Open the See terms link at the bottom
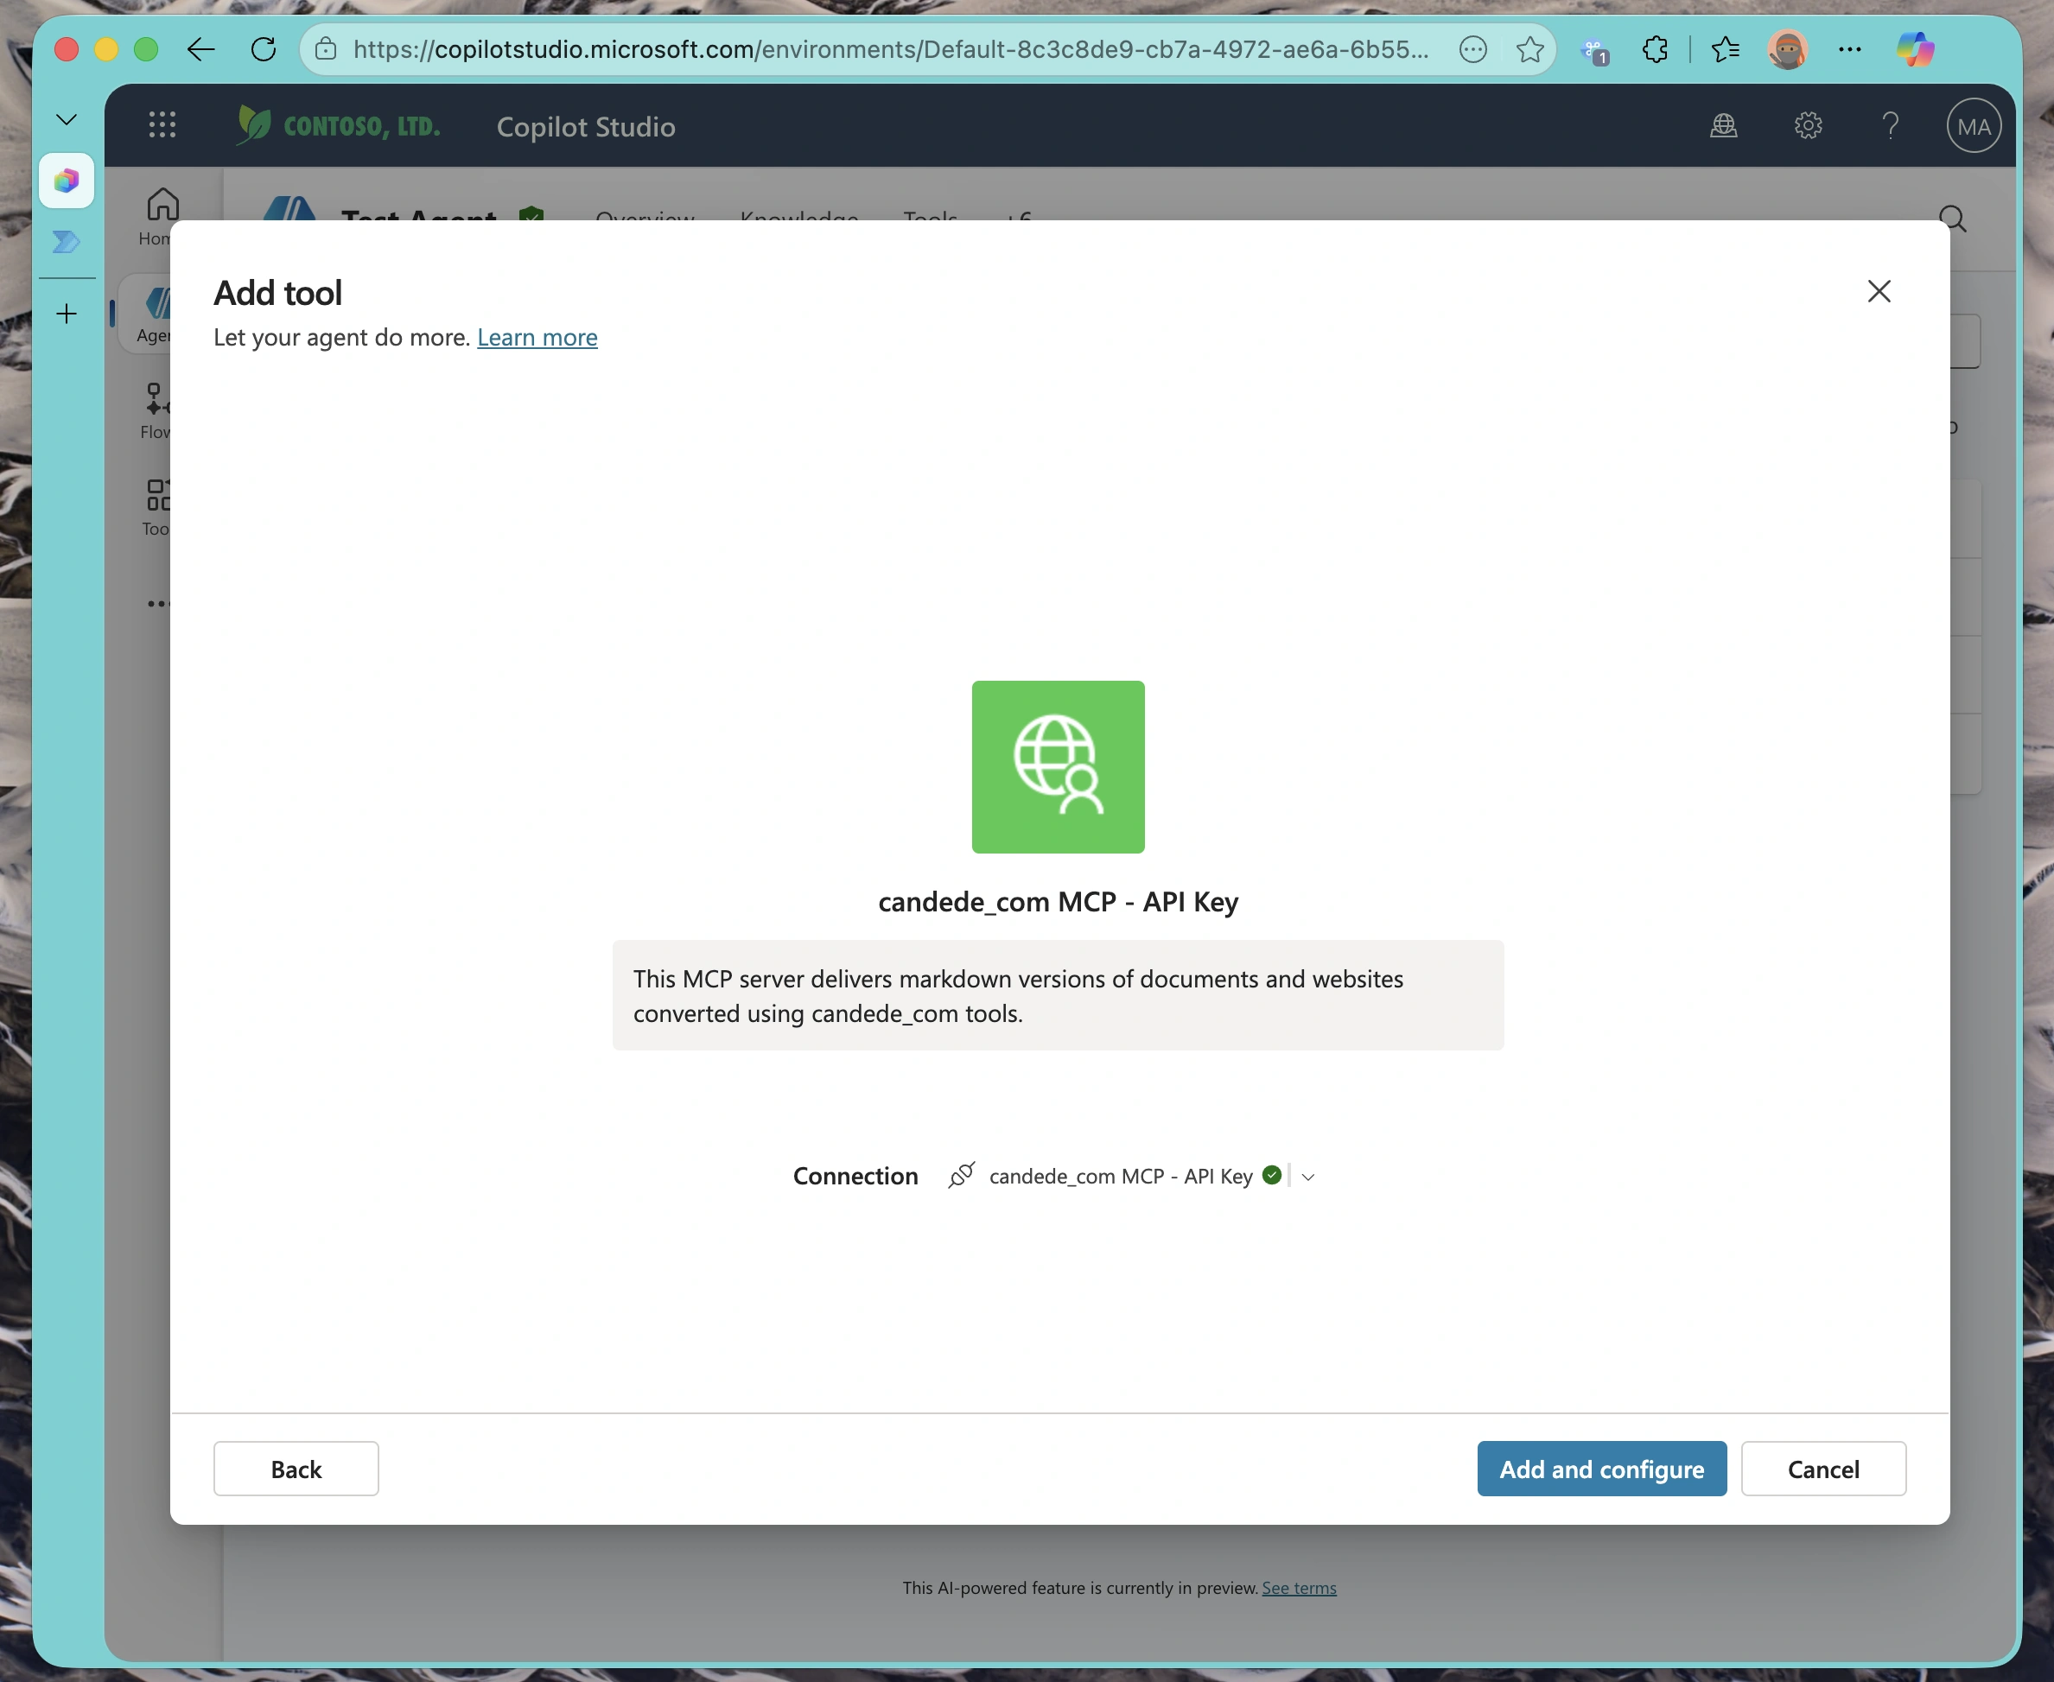2054x1682 pixels. pyautogui.click(x=1298, y=1587)
